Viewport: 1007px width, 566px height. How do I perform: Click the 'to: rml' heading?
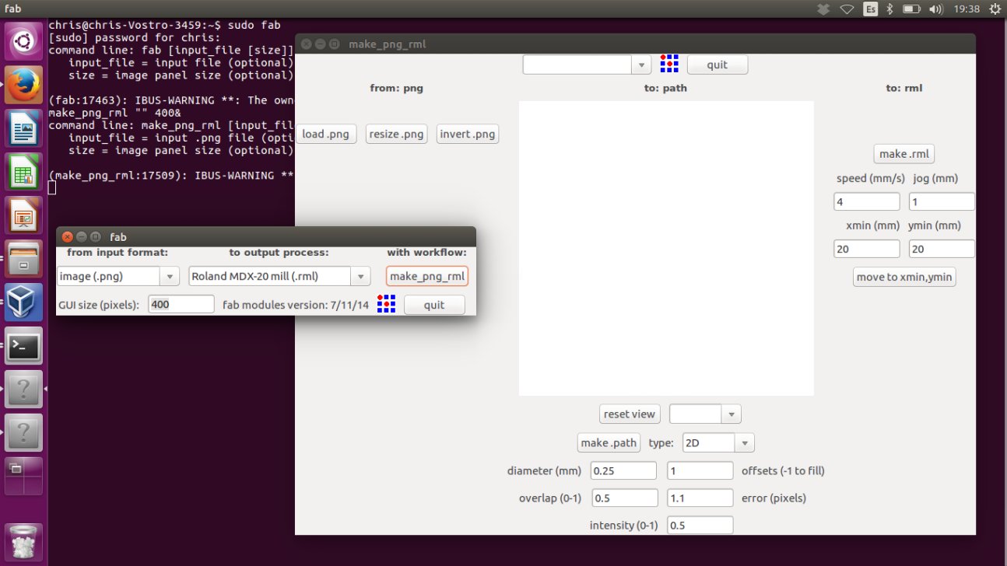[x=904, y=88]
